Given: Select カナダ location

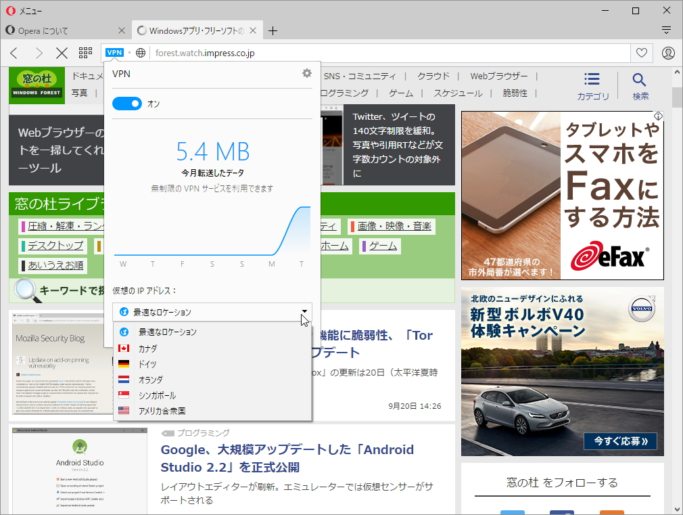Looking at the screenshot, I should click(212, 349).
